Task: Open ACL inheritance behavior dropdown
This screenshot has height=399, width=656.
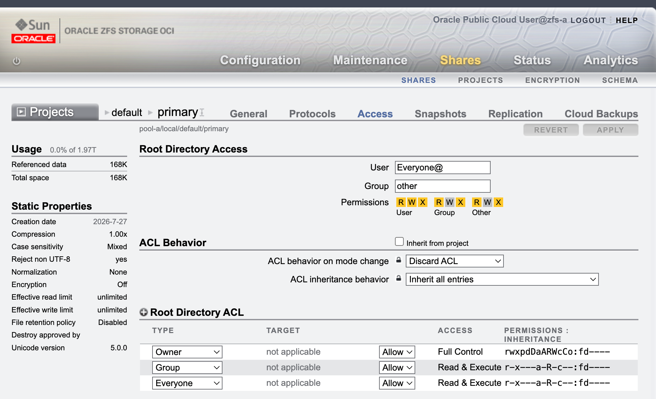Action: click(x=502, y=279)
